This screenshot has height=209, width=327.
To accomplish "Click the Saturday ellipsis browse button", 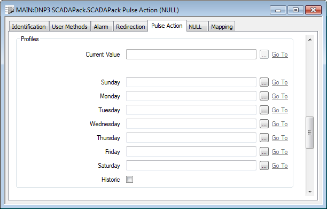I will [x=264, y=166].
